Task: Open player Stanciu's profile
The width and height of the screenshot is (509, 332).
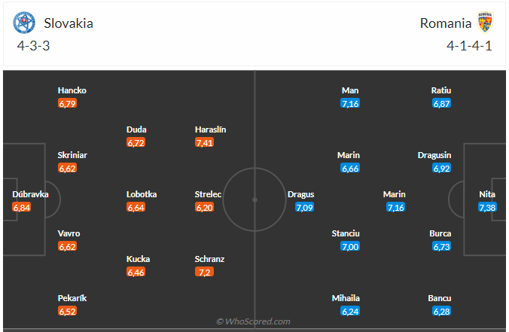Action: click(x=346, y=233)
